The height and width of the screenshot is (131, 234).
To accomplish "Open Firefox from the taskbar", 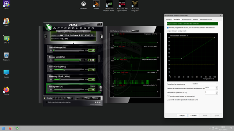I will click(10, 128).
